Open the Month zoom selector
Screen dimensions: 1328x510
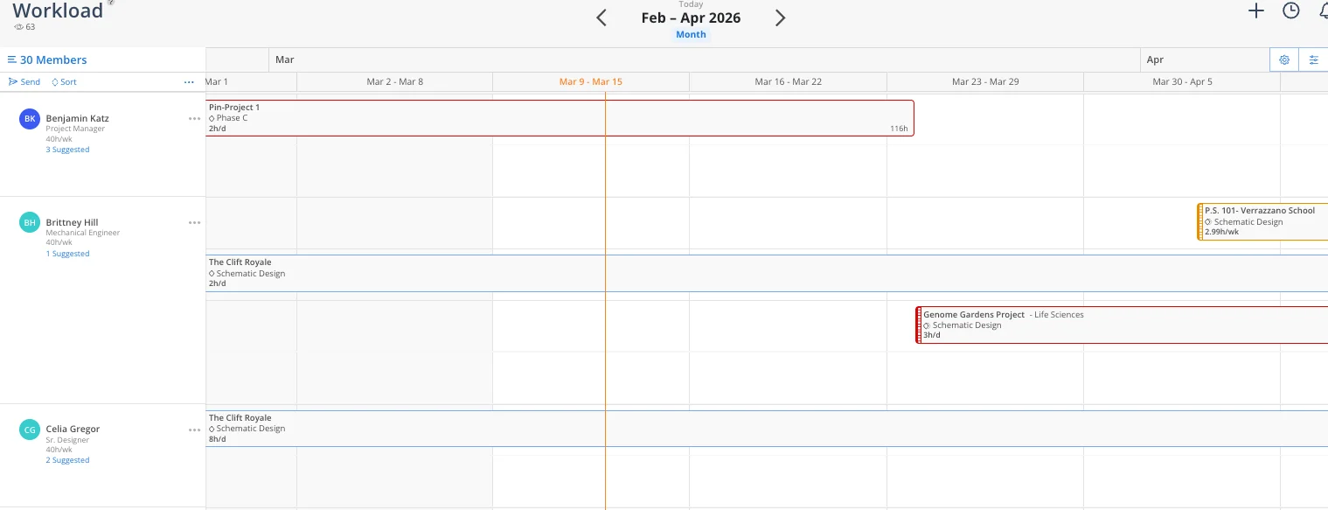pyautogui.click(x=691, y=35)
